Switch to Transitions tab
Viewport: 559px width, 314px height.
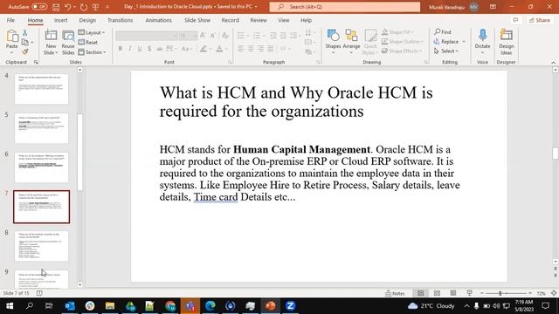(121, 20)
